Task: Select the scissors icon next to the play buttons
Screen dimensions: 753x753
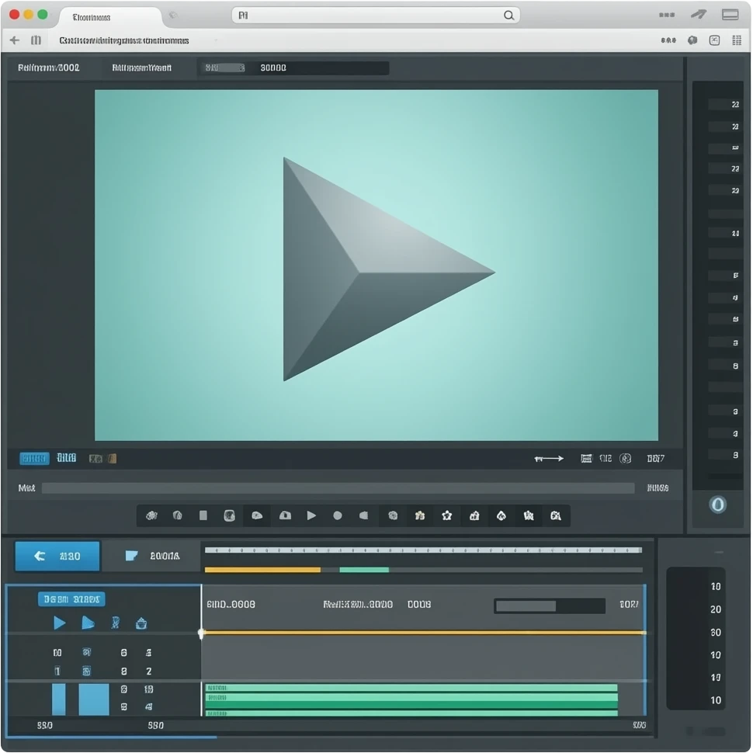Action: (x=114, y=623)
